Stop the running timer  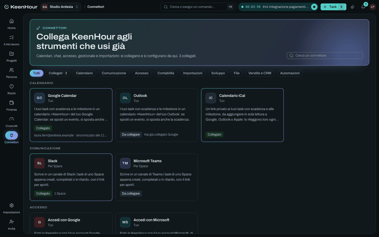[314, 7]
